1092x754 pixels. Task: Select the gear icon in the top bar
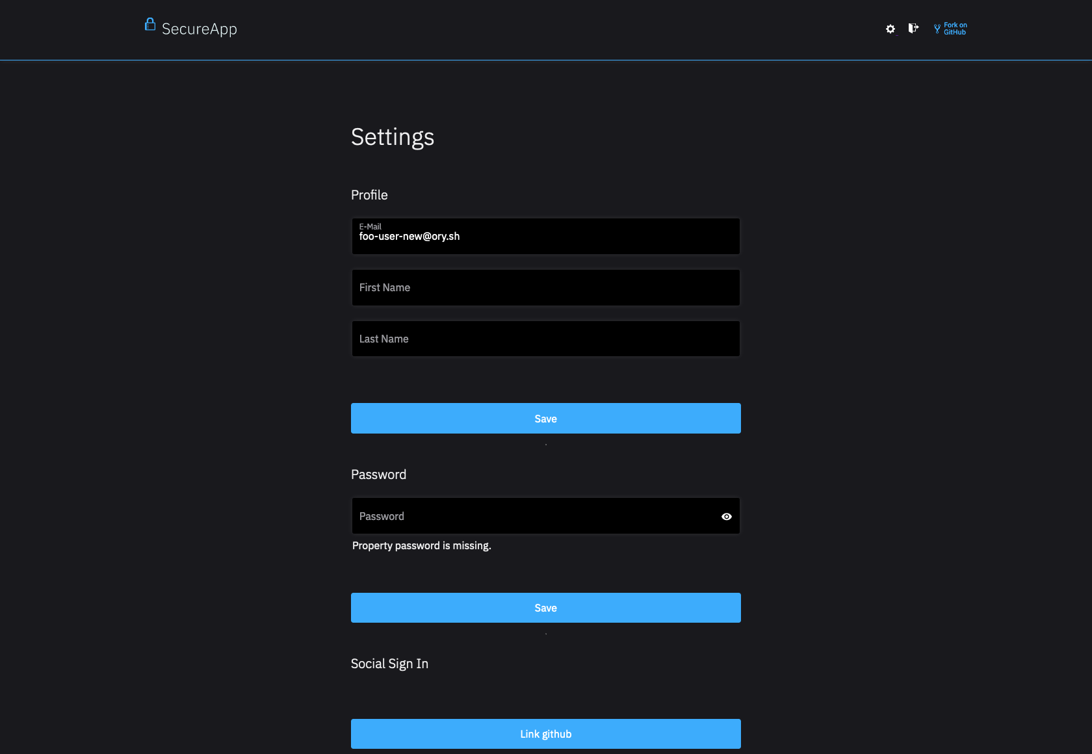coord(890,29)
